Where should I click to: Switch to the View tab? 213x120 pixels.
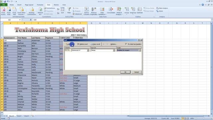coord(64,5)
